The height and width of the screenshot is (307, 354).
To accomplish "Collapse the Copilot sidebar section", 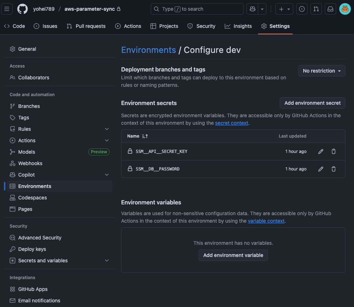I will (x=106, y=174).
